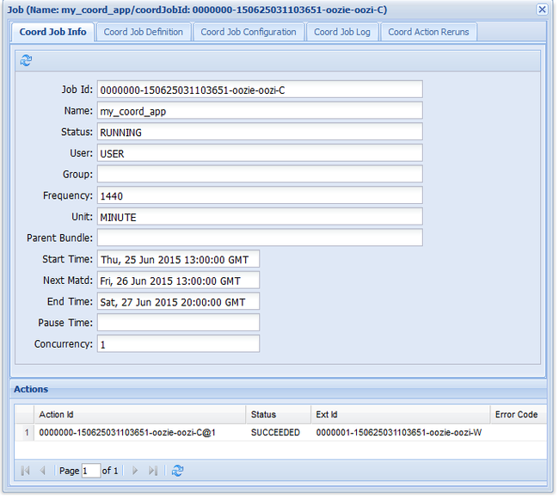
Task: Open Coord Action Reruns tab
Action: (x=428, y=32)
